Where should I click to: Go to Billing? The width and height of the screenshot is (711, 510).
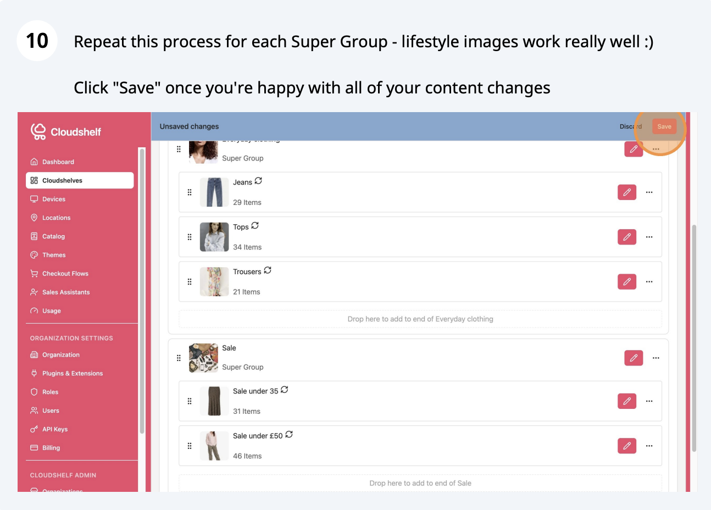point(80,448)
